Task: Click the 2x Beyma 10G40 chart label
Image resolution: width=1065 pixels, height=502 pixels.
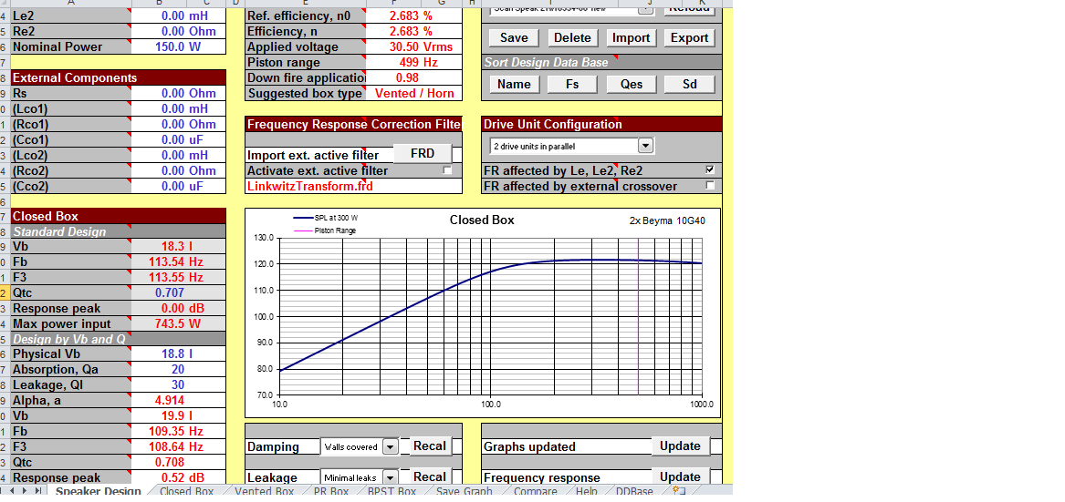Action: (x=665, y=220)
